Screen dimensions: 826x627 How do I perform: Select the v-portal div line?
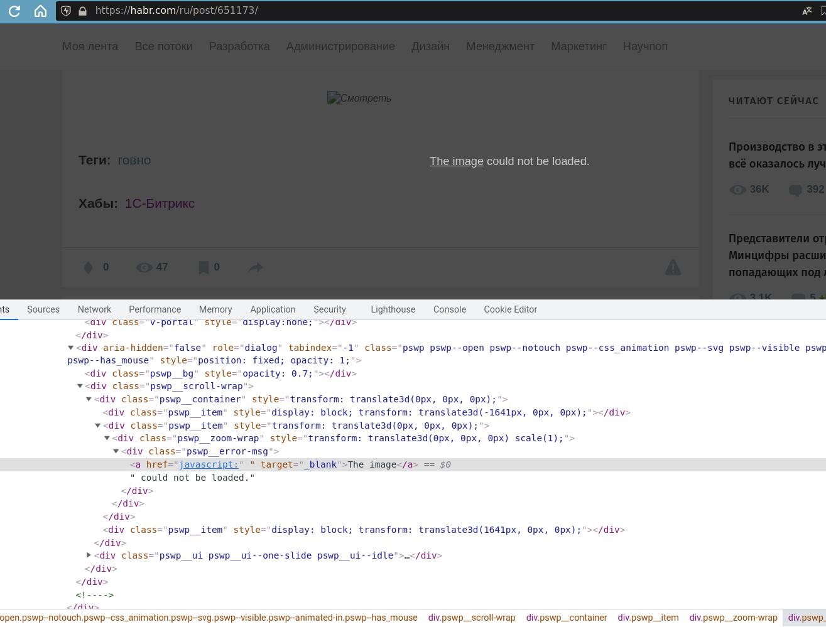click(x=220, y=323)
